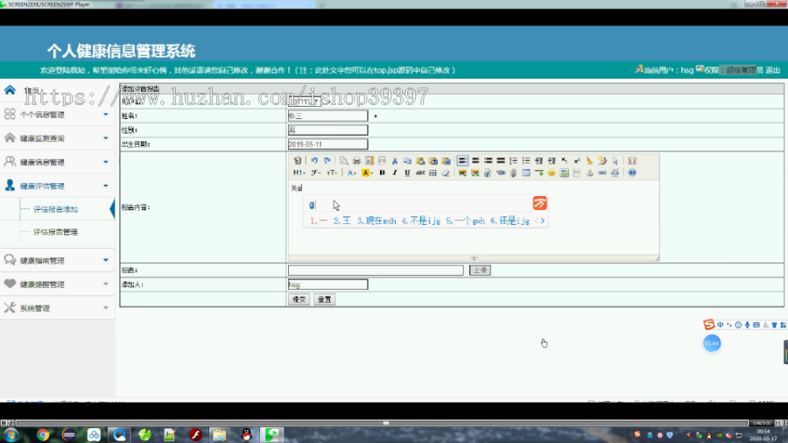The width and height of the screenshot is (788, 443).
Task: Click the remove formatting eraser icon
Action: (x=446, y=172)
